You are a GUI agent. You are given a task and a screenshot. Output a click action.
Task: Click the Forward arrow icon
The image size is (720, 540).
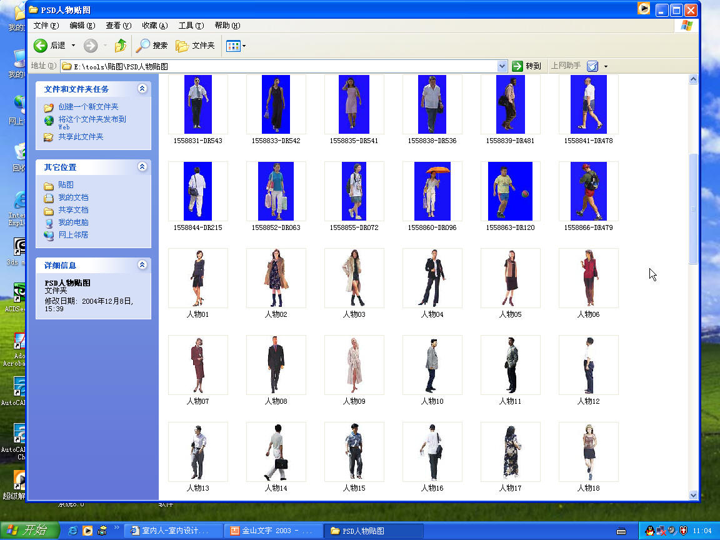(91, 46)
